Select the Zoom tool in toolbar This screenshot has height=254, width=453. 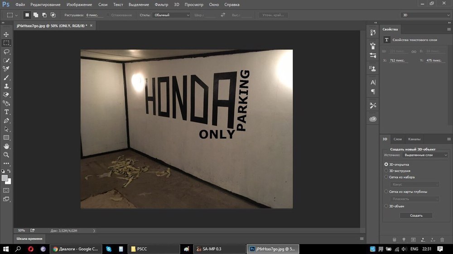[x=6, y=155]
